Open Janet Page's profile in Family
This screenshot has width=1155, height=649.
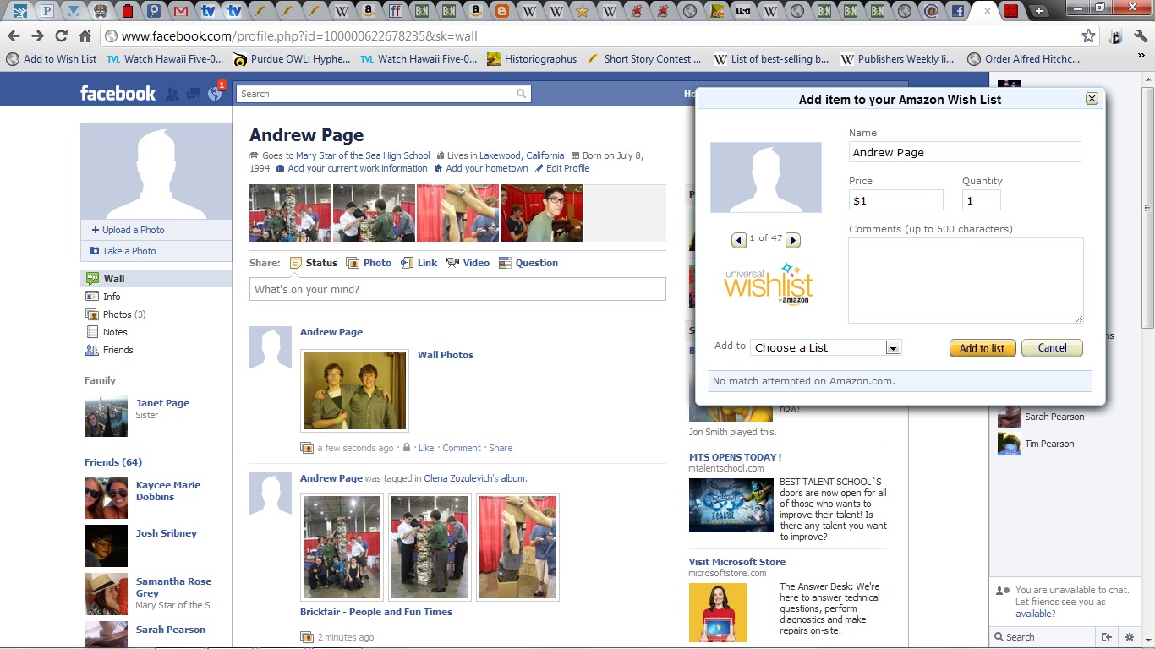click(x=162, y=403)
